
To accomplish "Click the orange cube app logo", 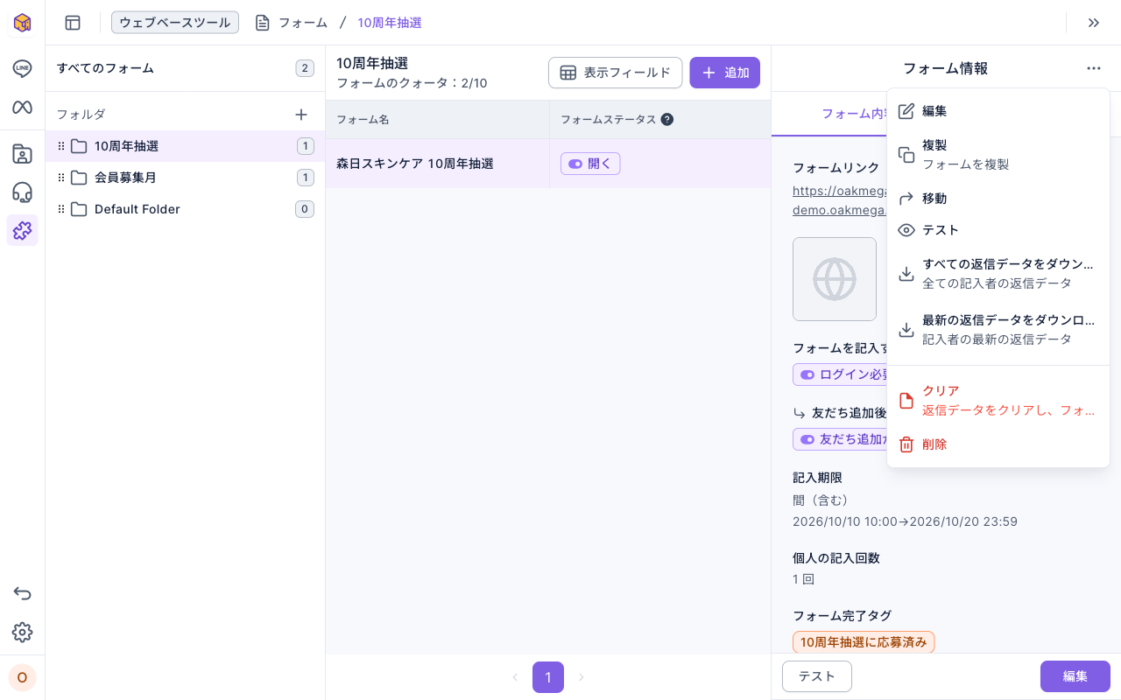I will pyautogui.click(x=22, y=23).
